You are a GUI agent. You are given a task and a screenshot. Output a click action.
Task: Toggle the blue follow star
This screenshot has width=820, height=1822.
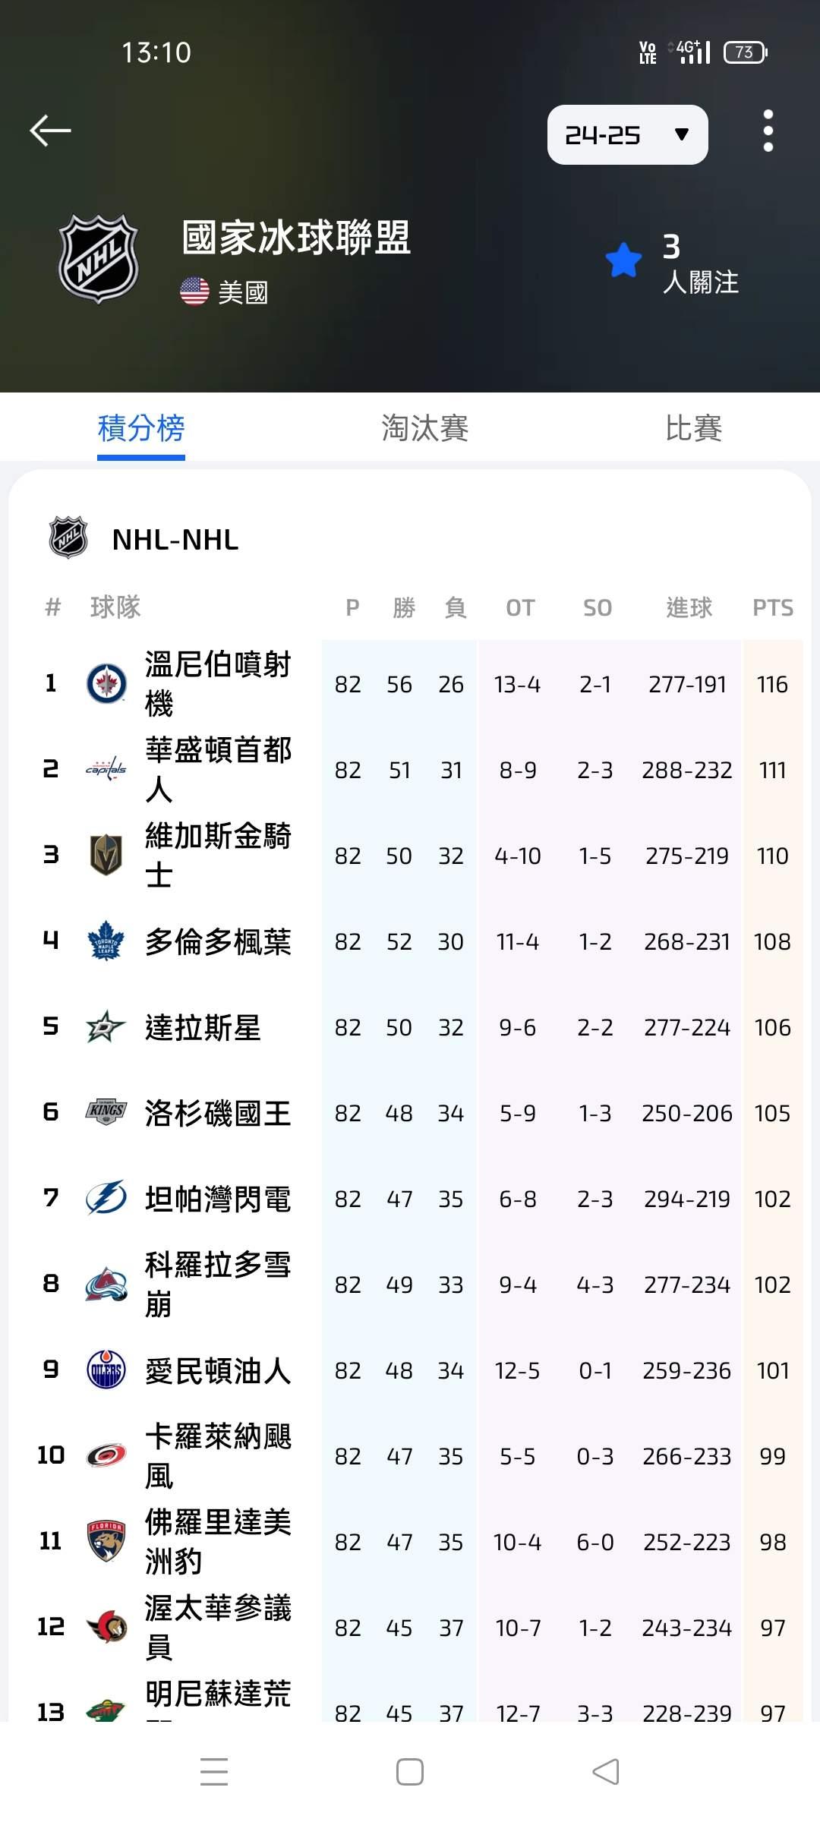(x=623, y=261)
